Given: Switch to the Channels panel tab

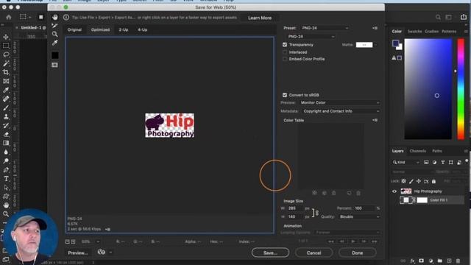Looking at the screenshot, I should (x=418, y=151).
